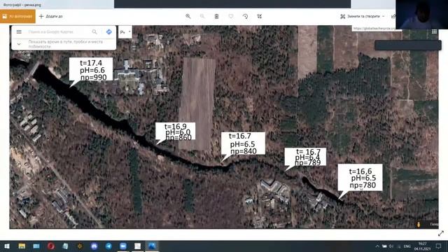Open the Windows Start menu

pos(7,246)
